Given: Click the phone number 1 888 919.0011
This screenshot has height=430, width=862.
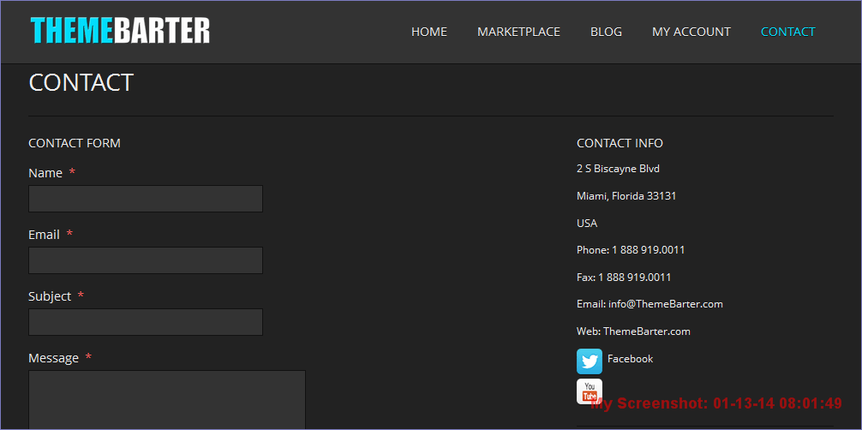Looking at the screenshot, I should [x=648, y=249].
